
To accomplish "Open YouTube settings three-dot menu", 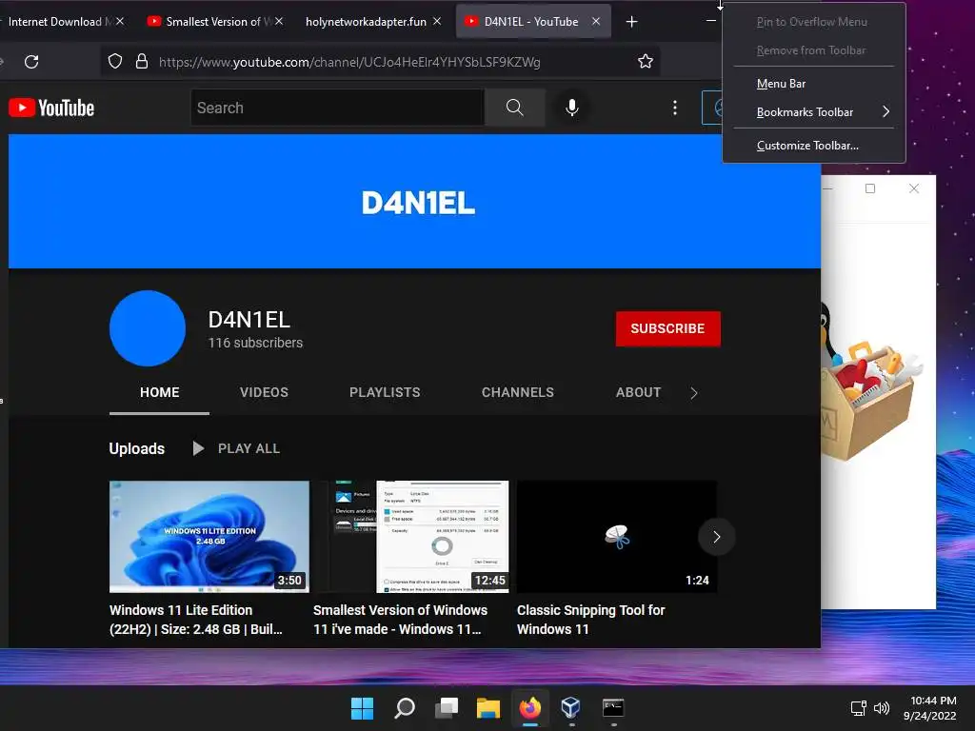I will click(675, 108).
